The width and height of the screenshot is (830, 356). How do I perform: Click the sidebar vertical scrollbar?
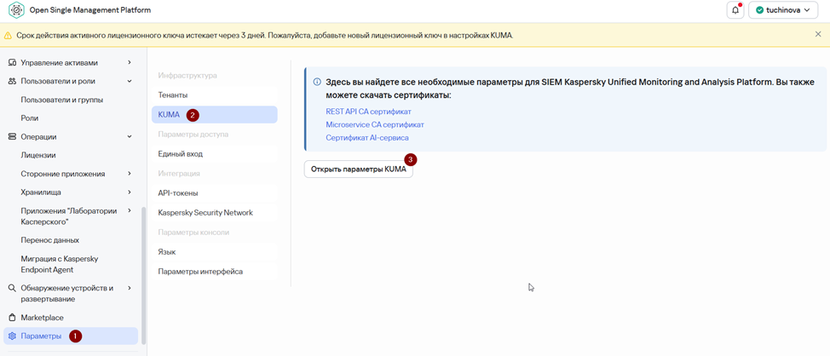click(x=143, y=275)
